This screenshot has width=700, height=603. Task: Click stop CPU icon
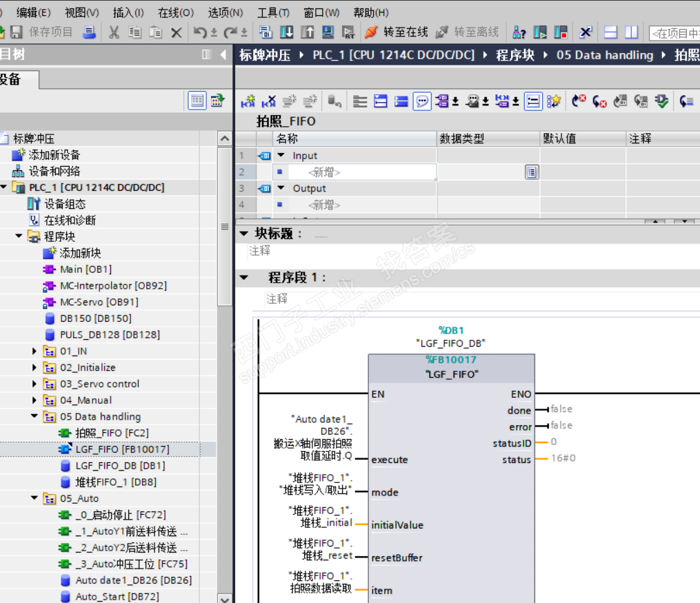click(561, 32)
